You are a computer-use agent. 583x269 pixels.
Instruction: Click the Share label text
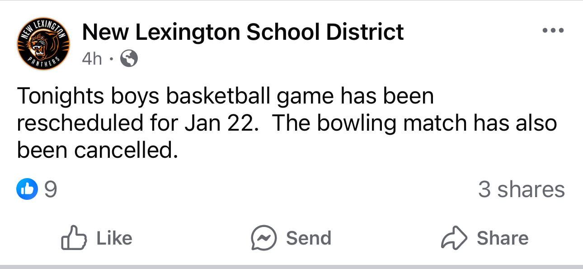[x=503, y=238]
